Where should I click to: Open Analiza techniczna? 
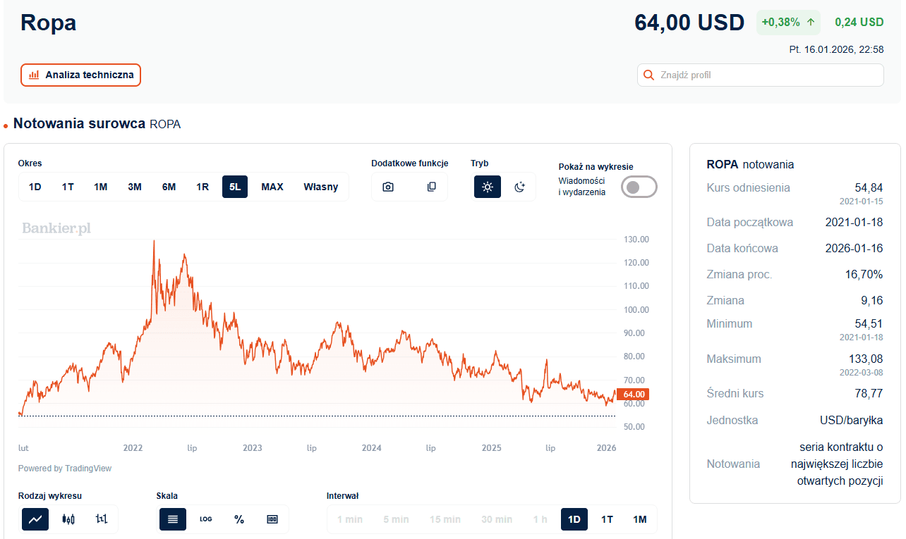pyautogui.click(x=81, y=75)
